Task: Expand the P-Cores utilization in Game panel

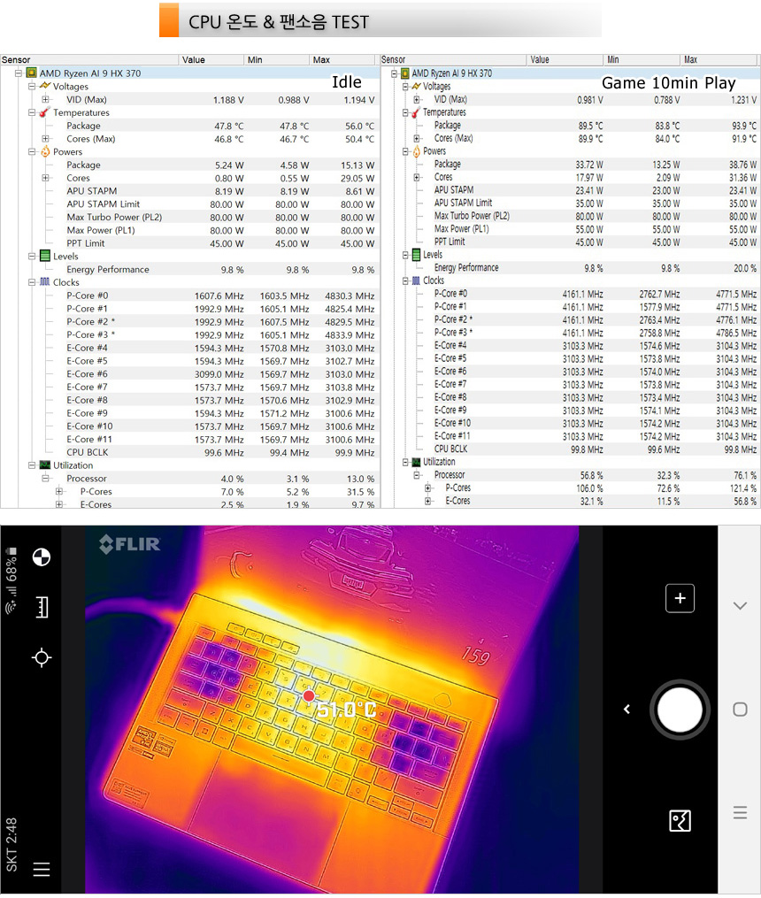Action: [x=428, y=487]
